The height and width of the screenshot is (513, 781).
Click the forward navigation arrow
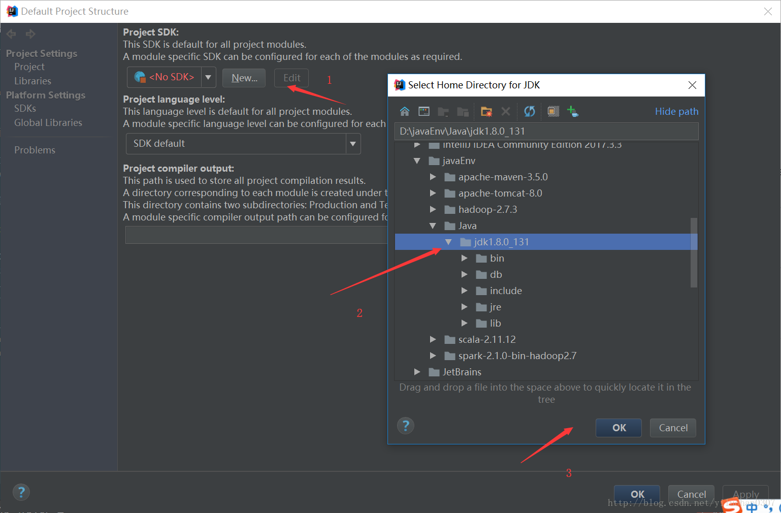[x=30, y=34]
